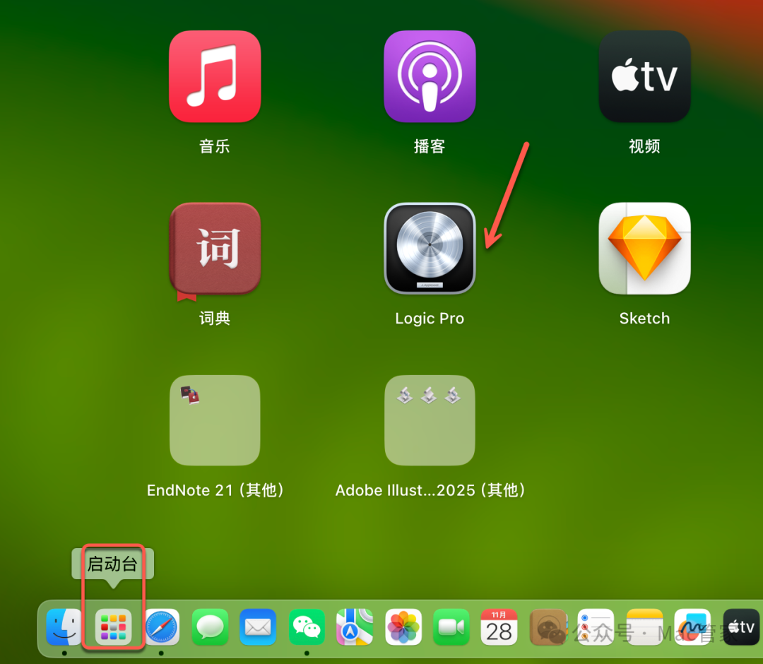Viewport: 763px width, 664px height.
Task: Open Mail from the Dock
Action: 258,627
